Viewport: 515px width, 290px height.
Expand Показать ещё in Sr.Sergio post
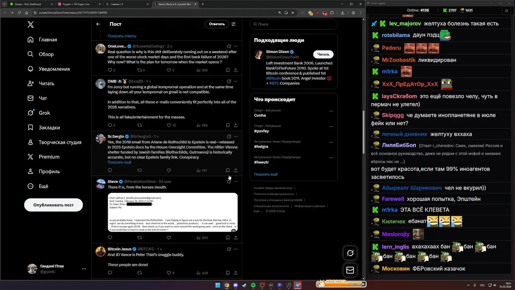pos(119,162)
